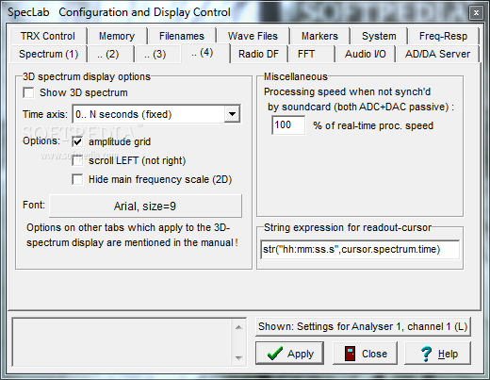Select the Time axis combo box value

coord(156,114)
